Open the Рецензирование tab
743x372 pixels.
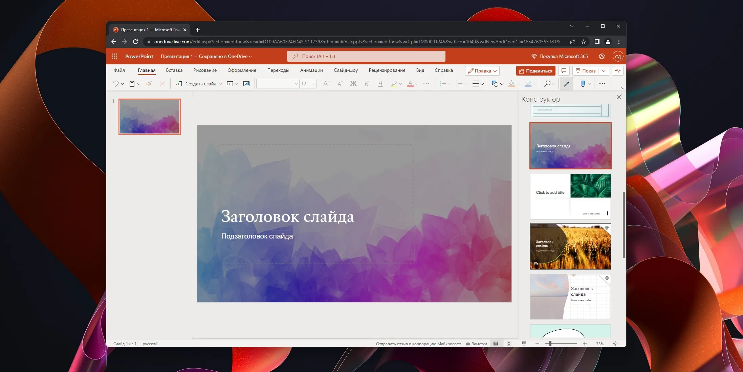pos(387,70)
